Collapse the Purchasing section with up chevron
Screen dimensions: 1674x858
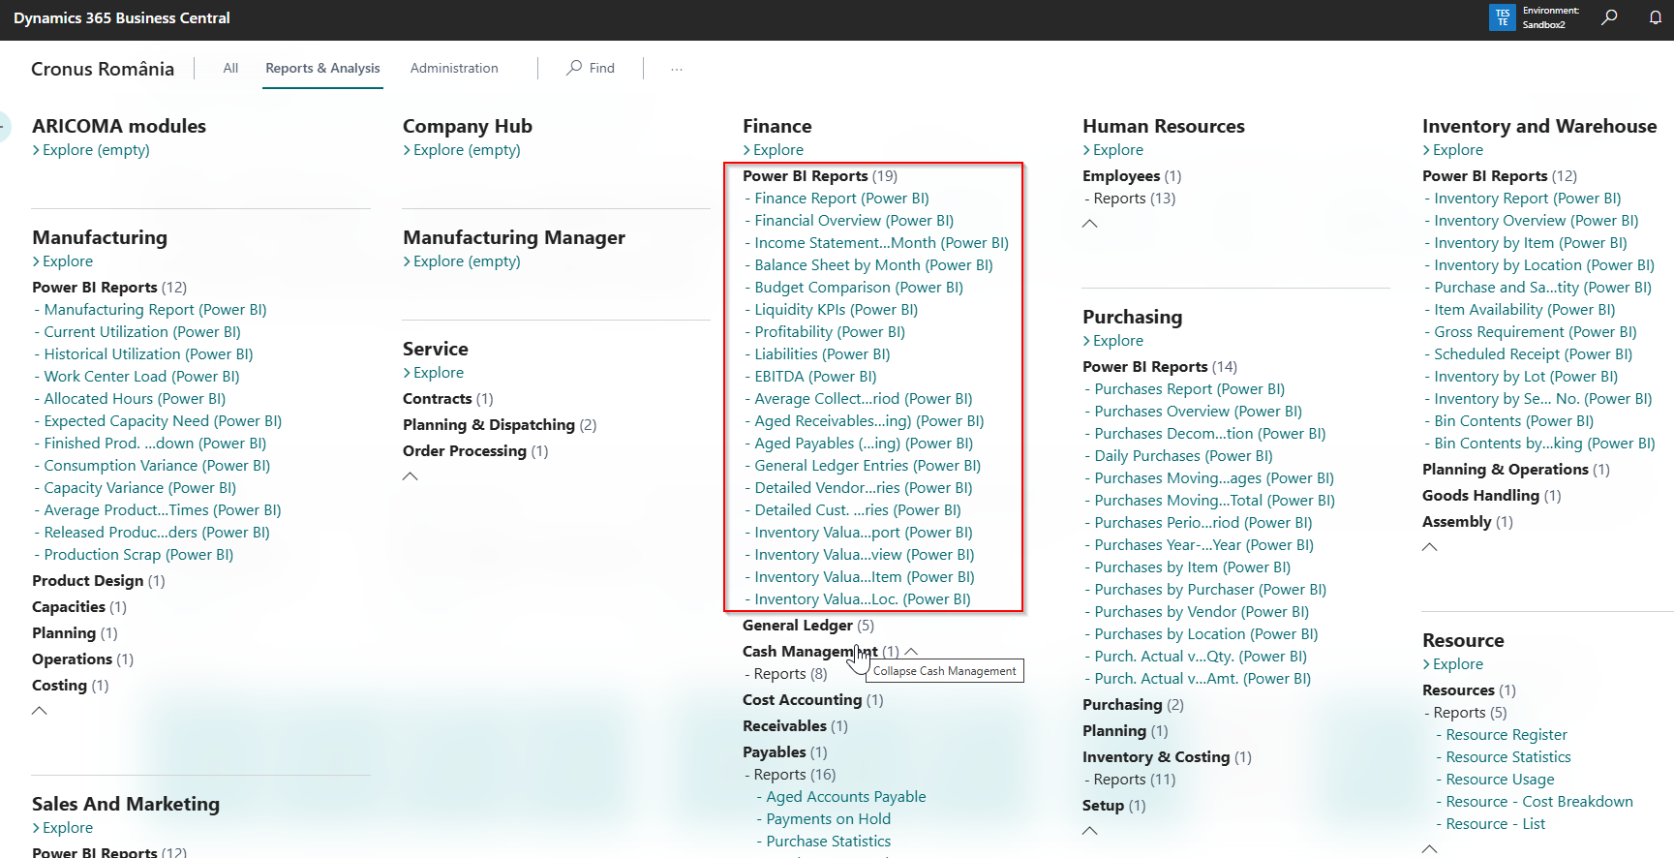click(x=1090, y=831)
